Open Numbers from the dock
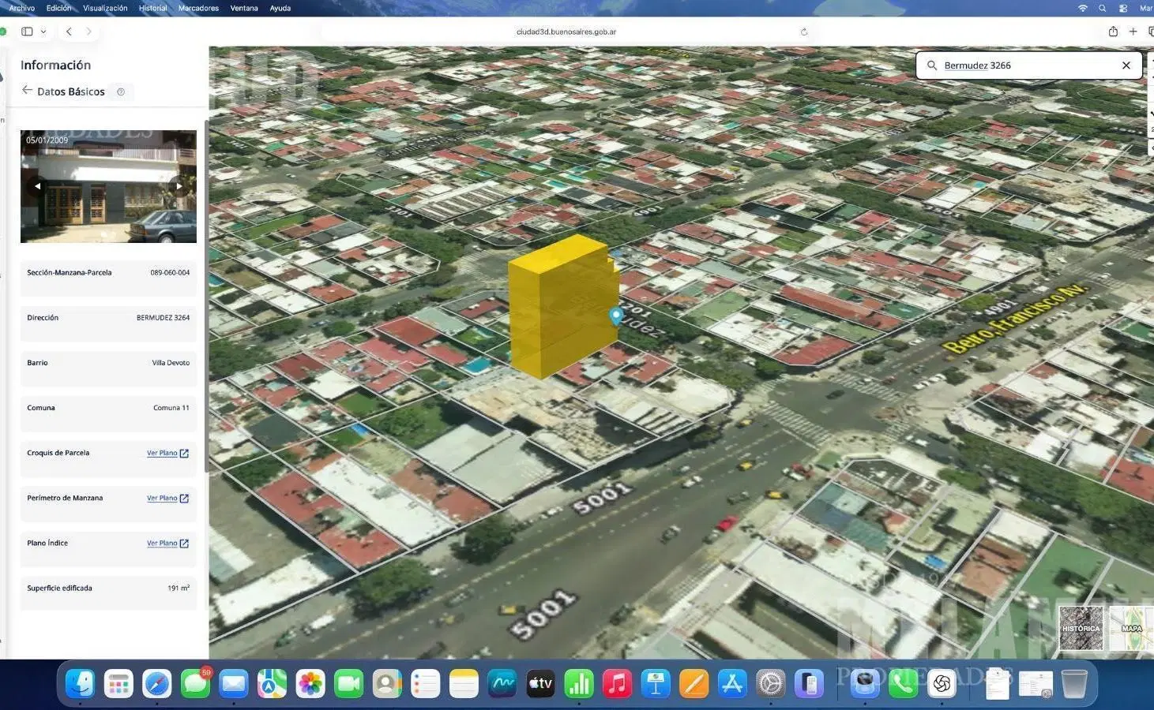 pos(579,683)
